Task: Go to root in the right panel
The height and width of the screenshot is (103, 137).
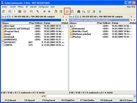Action: click(x=131, y=17)
